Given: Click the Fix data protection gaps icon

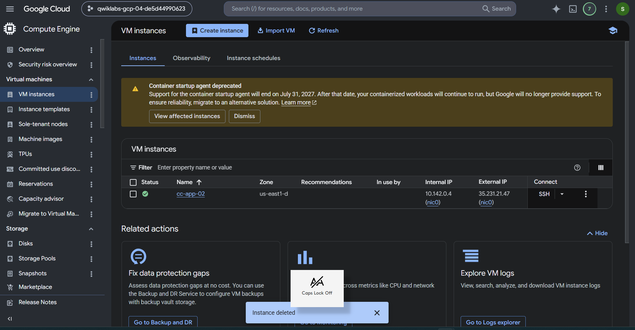Looking at the screenshot, I should click(138, 256).
